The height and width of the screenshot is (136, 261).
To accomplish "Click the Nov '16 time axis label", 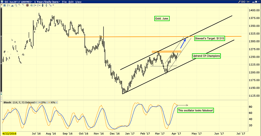I will [99, 133].
